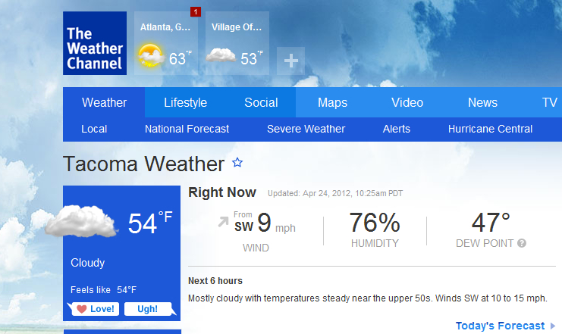The width and height of the screenshot is (562, 334).
Task: Open Hurricane Central link
Action: (490, 129)
